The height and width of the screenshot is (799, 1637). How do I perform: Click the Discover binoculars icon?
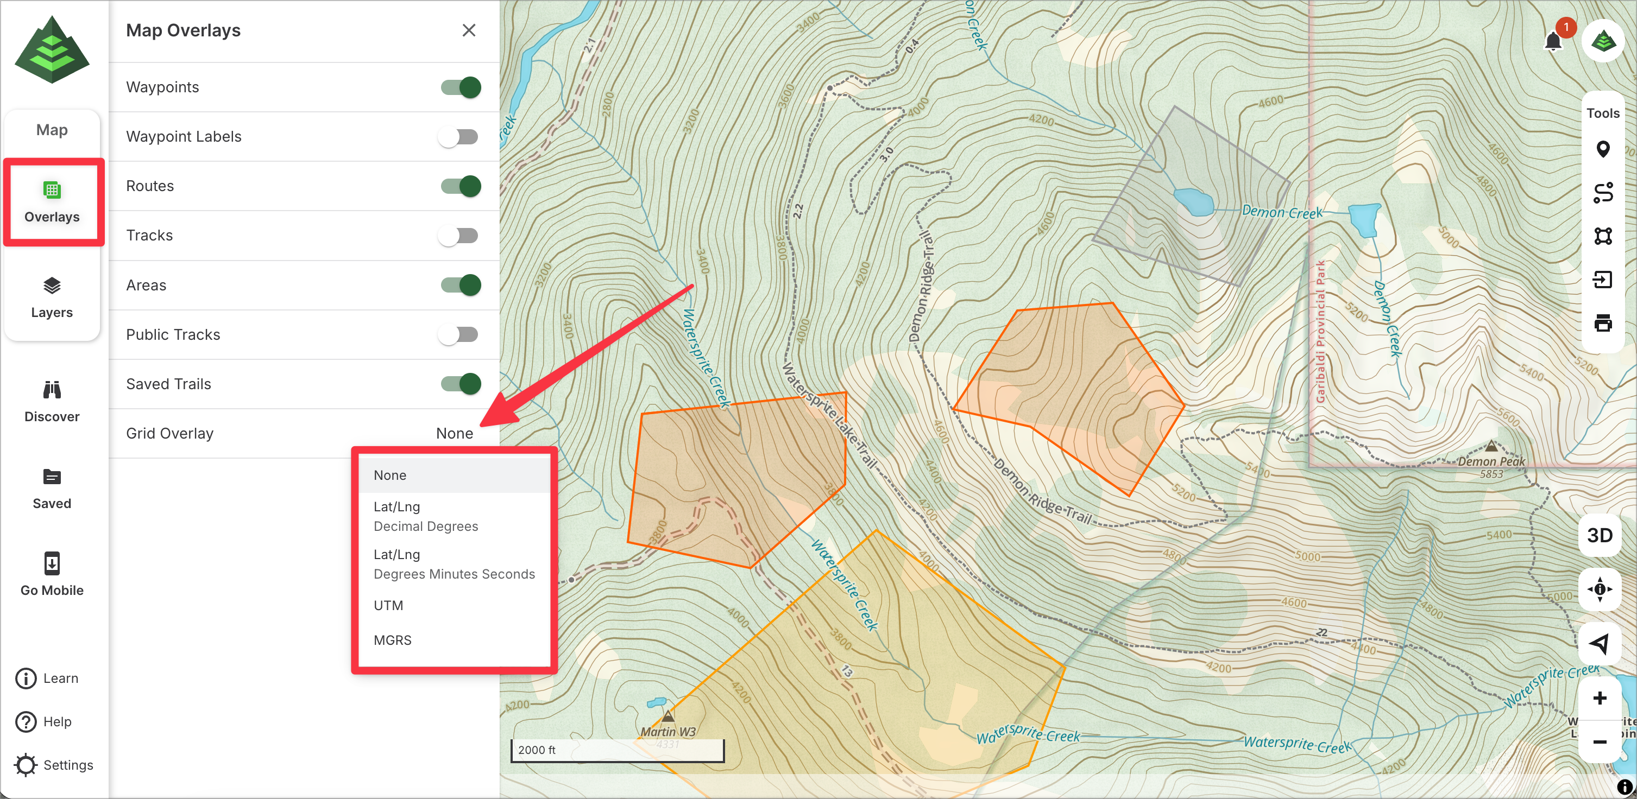pyautogui.click(x=52, y=390)
